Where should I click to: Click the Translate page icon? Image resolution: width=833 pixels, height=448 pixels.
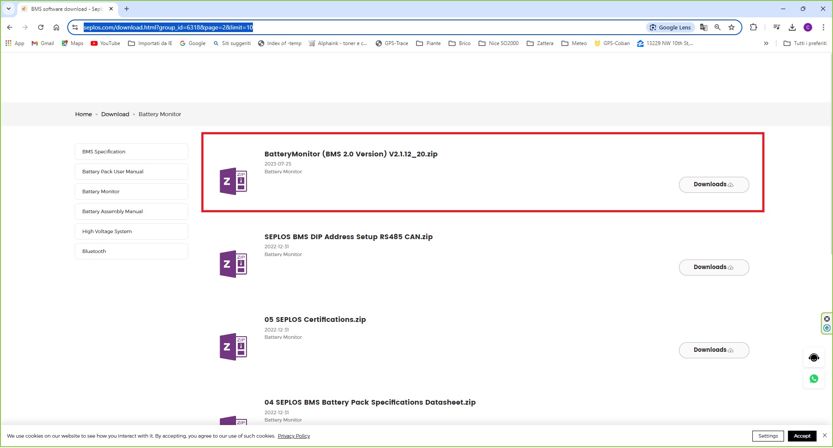coord(704,27)
